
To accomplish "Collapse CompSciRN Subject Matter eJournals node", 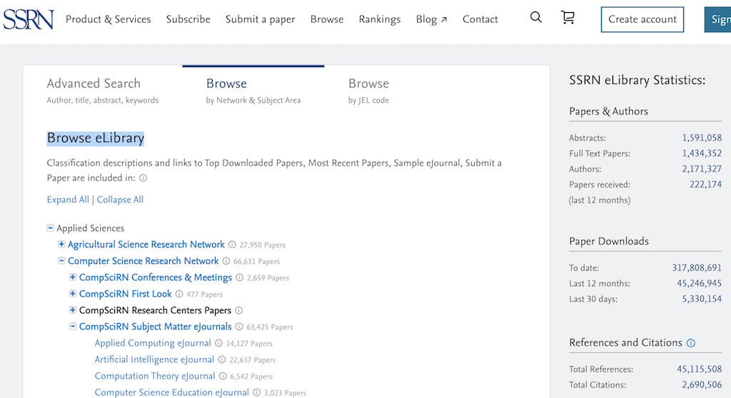I will pyautogui.click(x=73, y=326).
